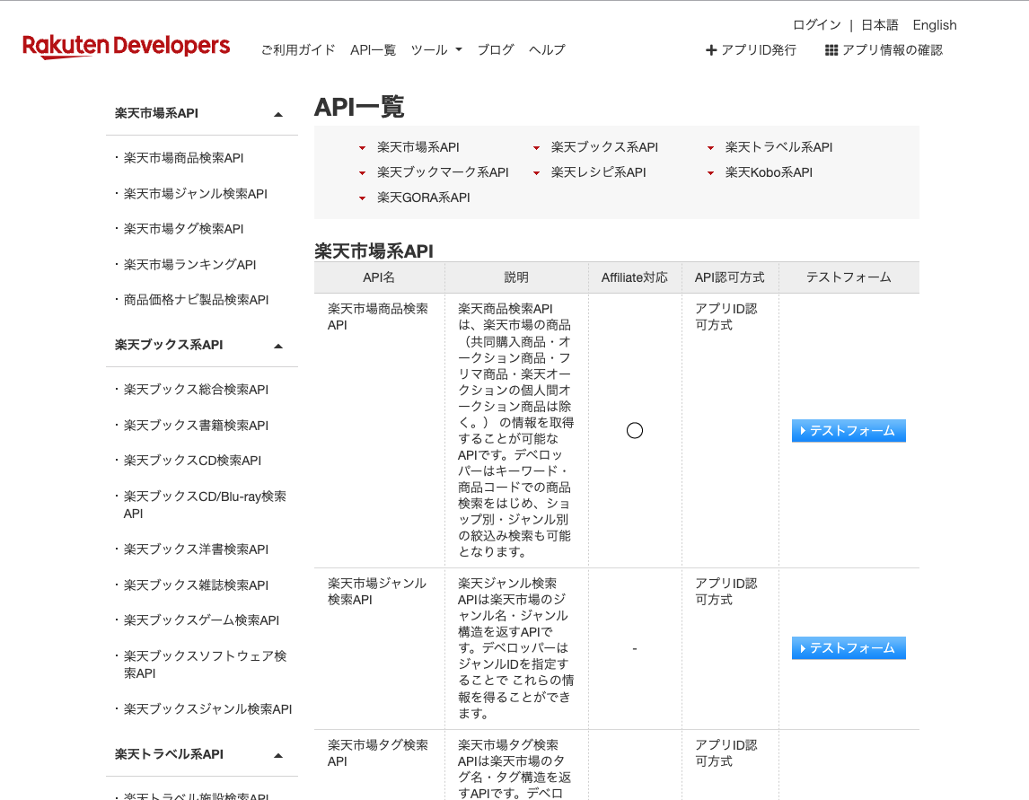Viewport: 1029px width, 800px height.
Task: Jump to 楽天Kobo系API section anchor
Action: 769,172
